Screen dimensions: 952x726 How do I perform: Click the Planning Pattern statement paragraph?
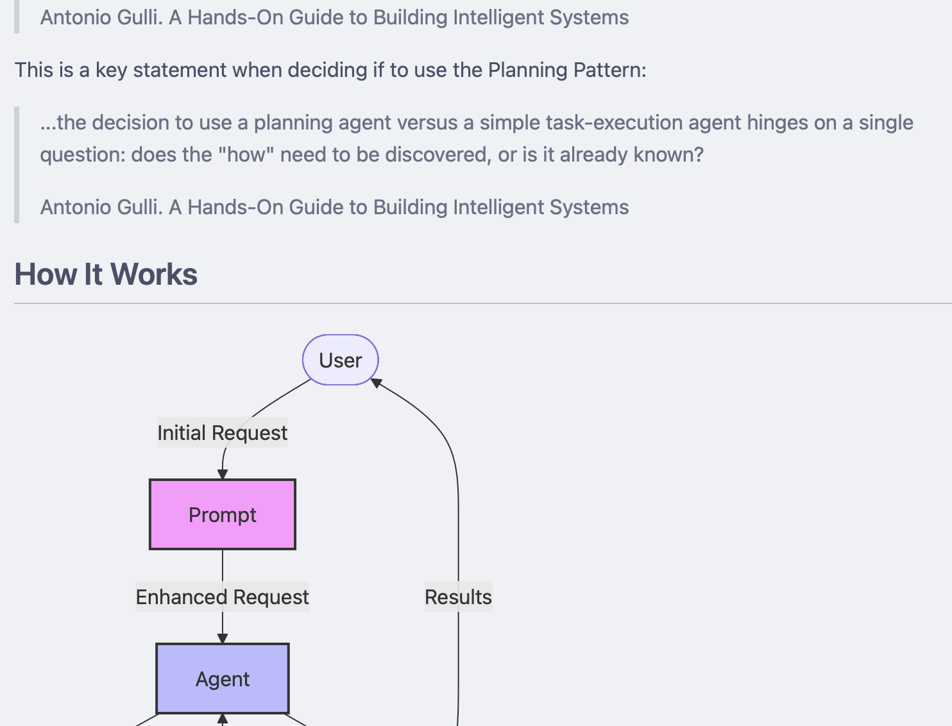[331, 70]
